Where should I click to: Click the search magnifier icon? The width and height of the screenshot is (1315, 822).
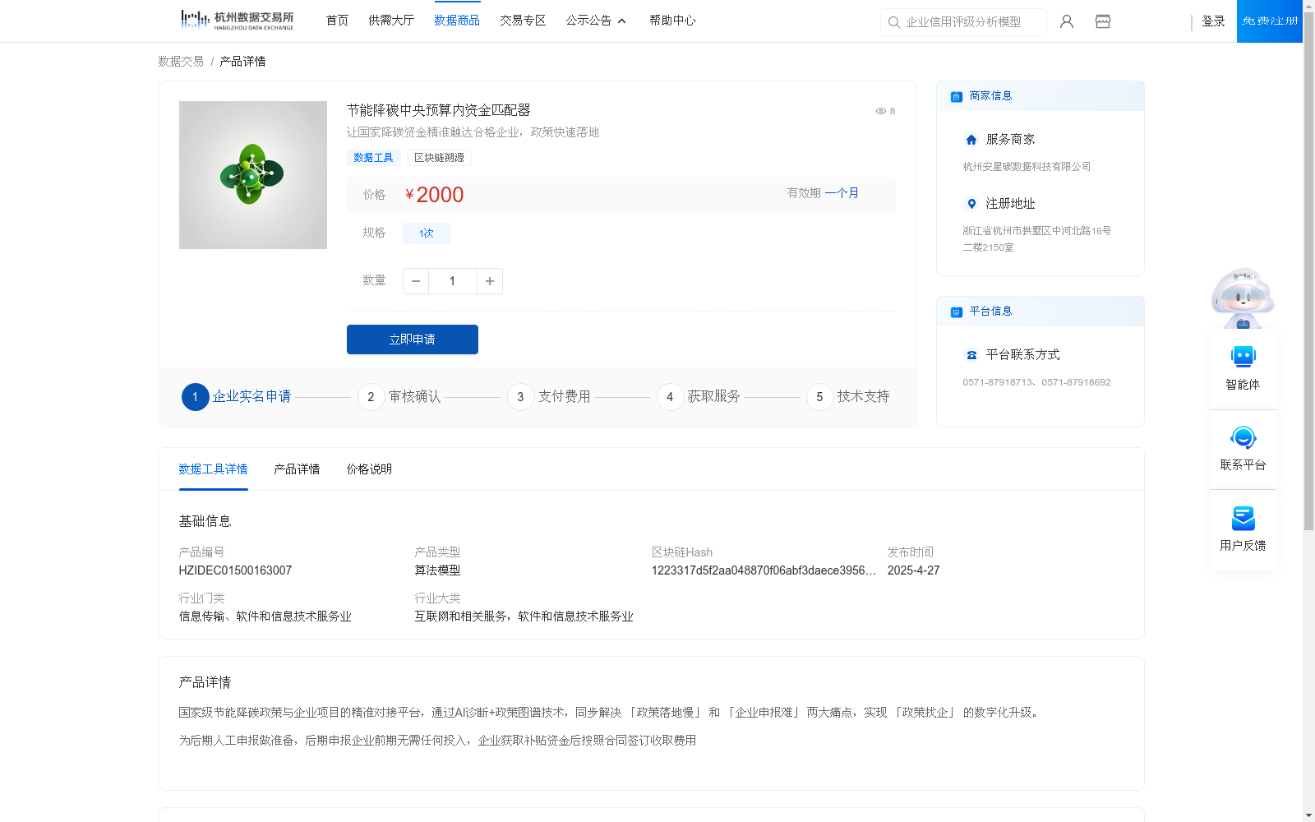(894, 22)
